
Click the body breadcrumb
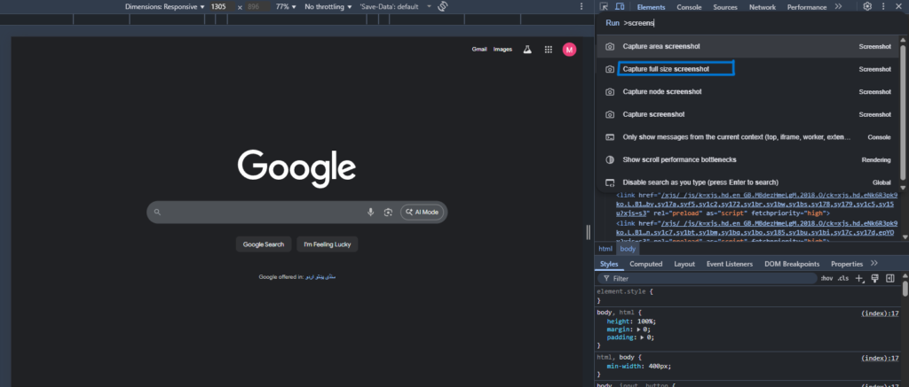coord(628,249)
